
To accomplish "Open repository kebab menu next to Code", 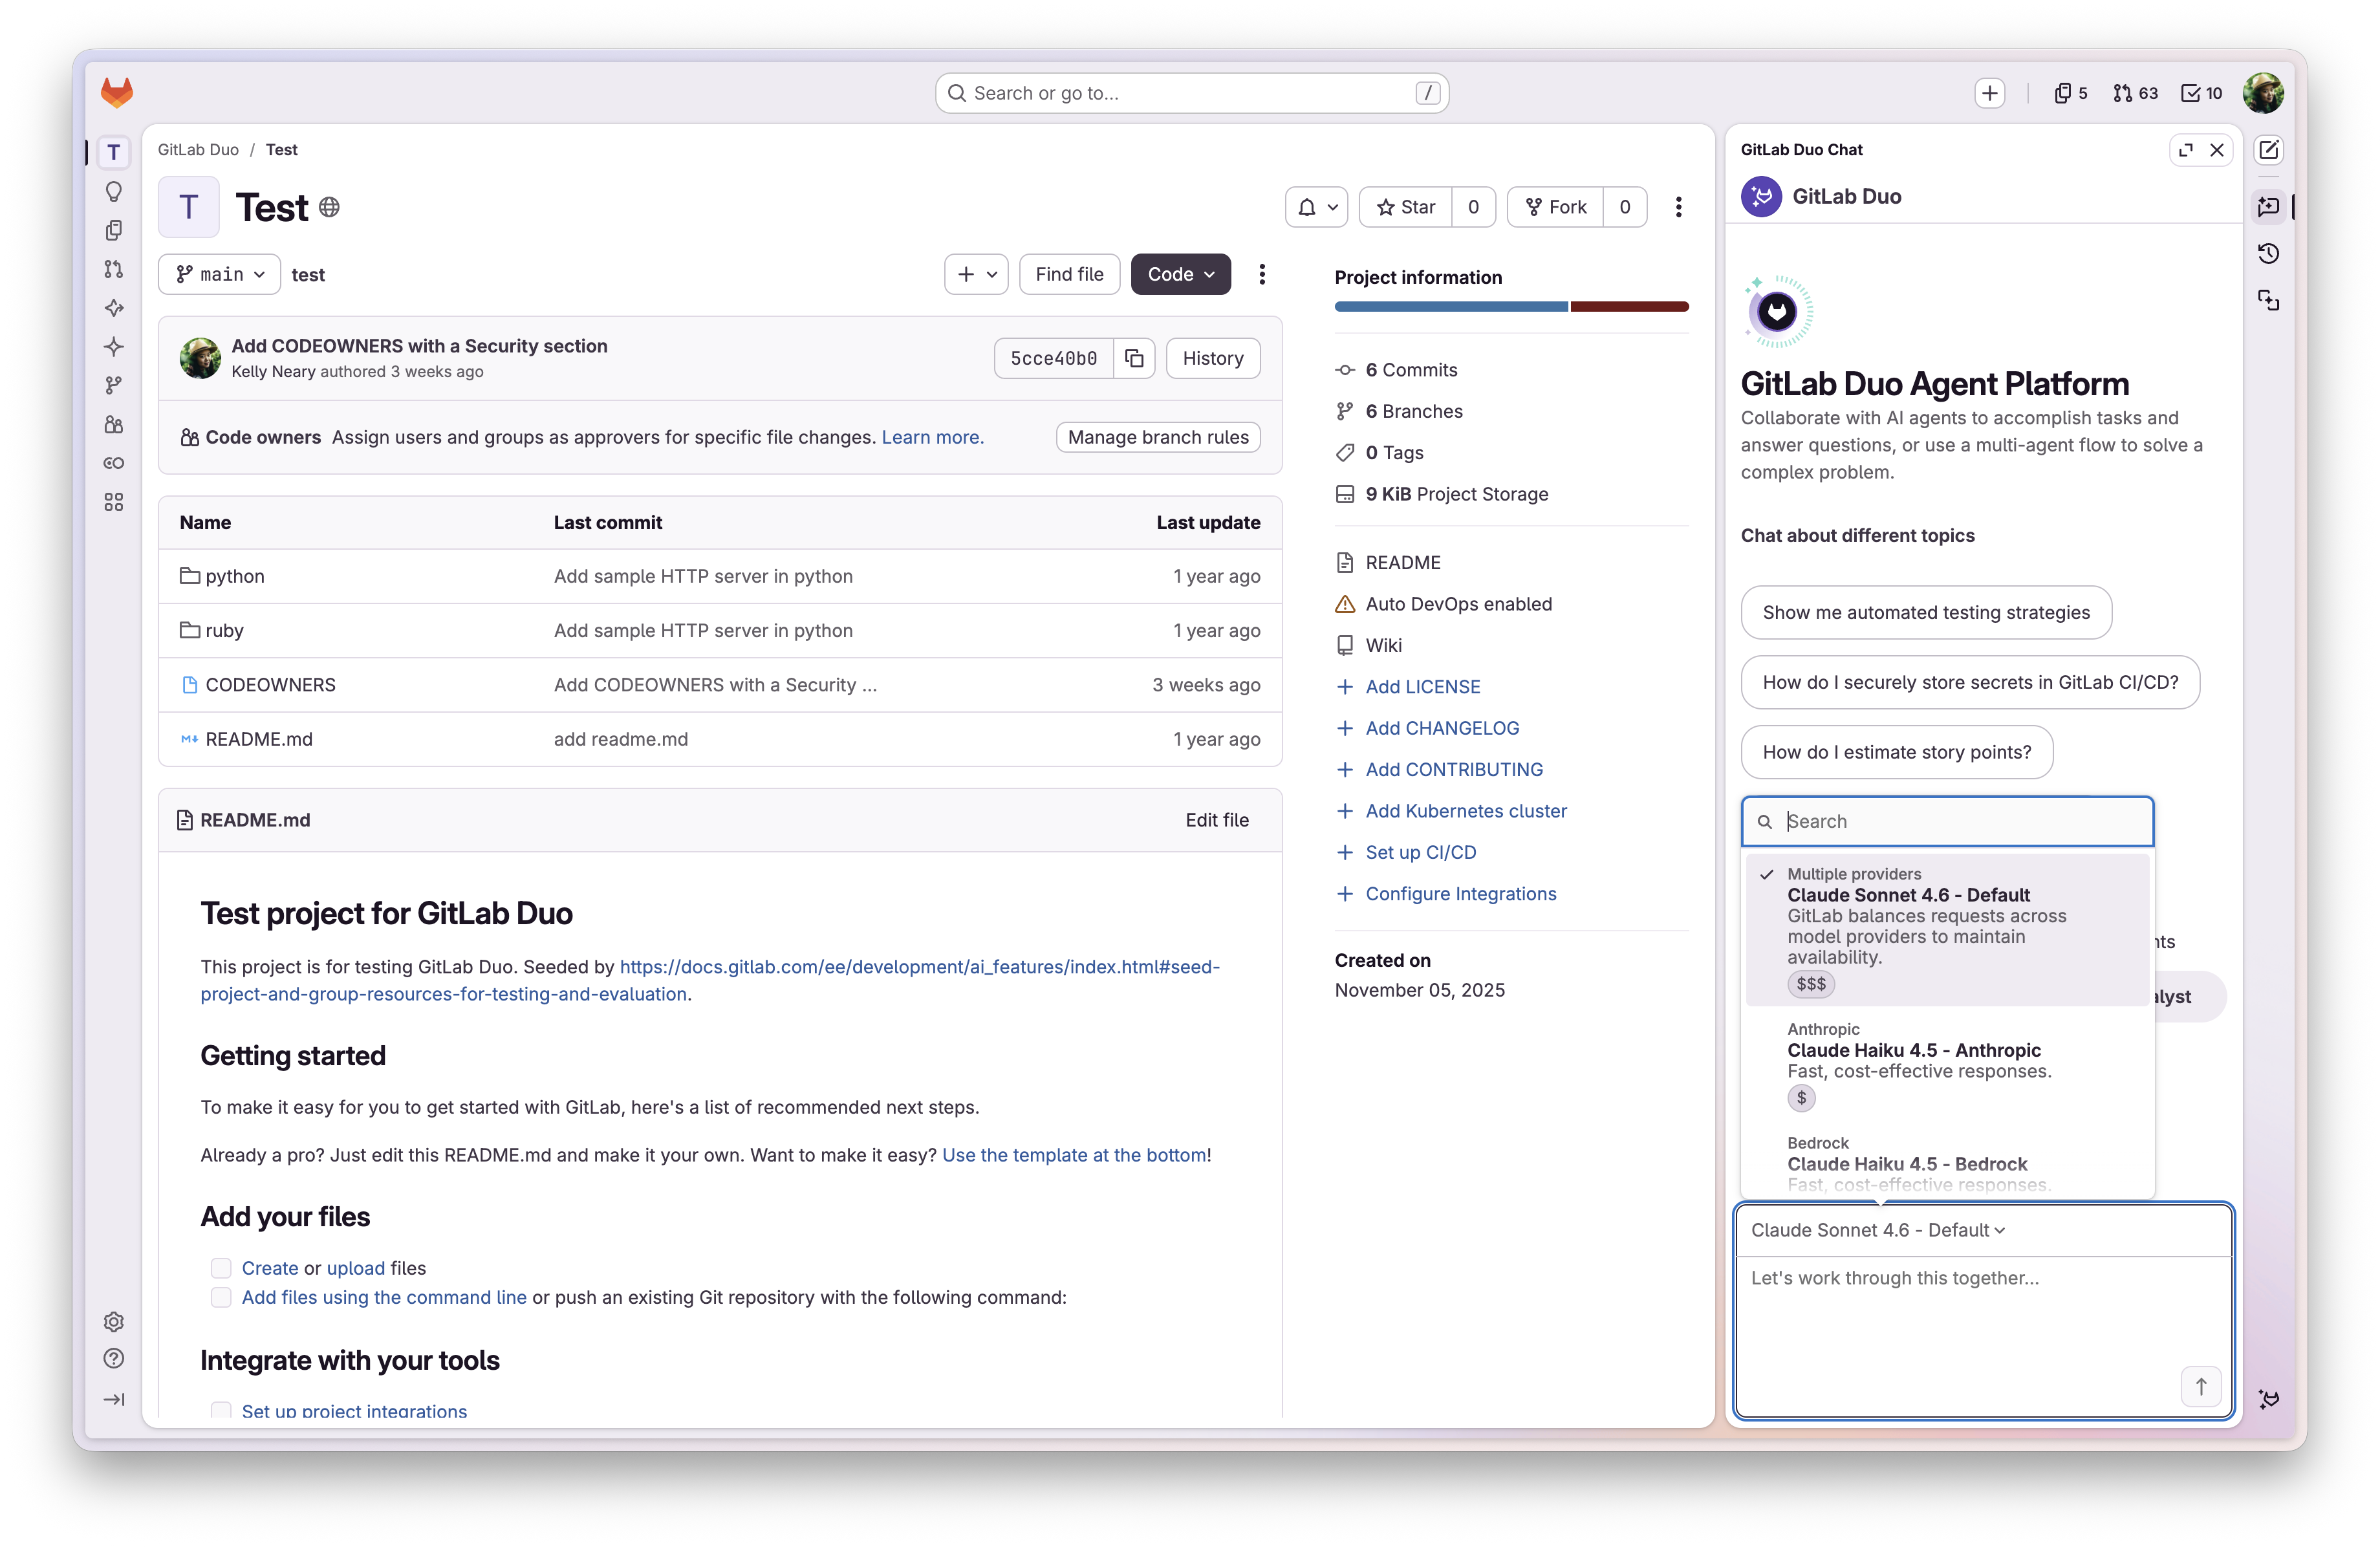I will point(1262,274).
